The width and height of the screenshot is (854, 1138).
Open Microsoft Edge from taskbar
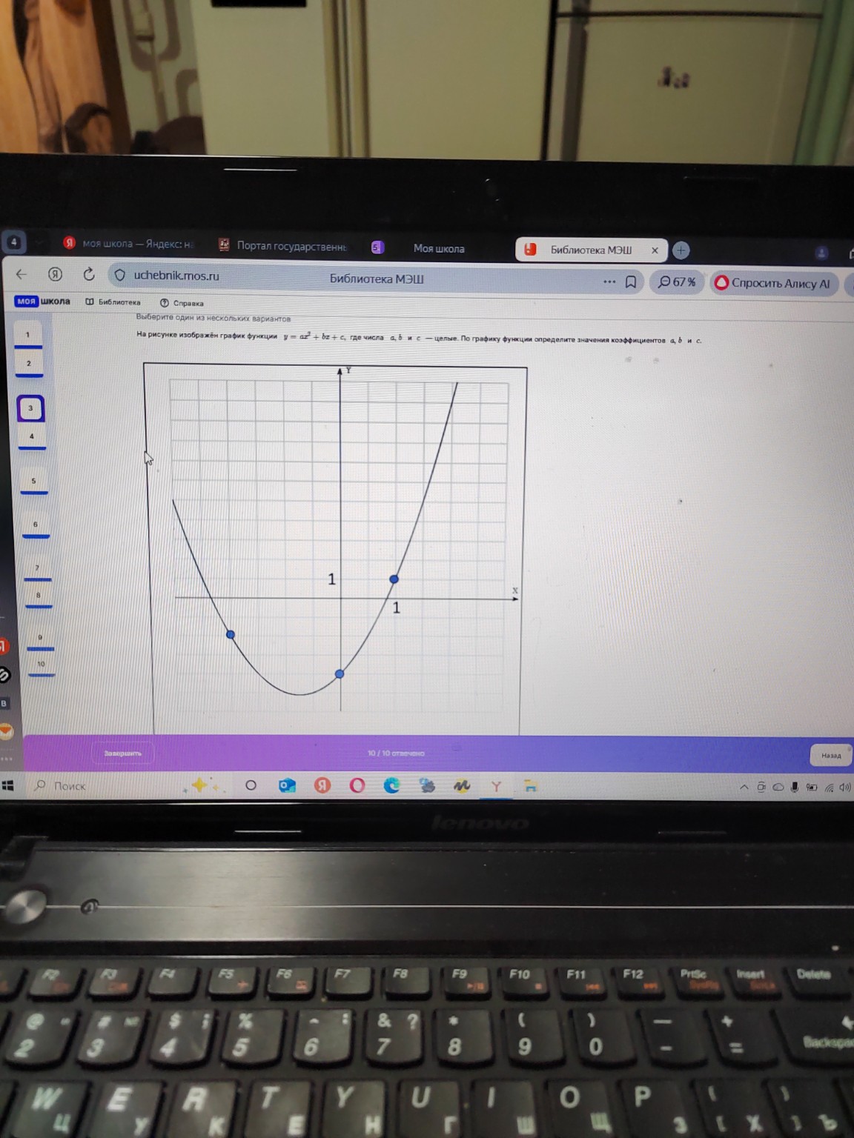tap(391, 785)
